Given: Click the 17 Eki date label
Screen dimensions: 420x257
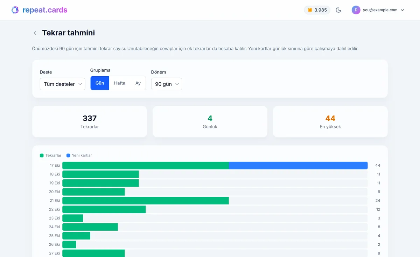Looking at the screenshot, I should pyautogui.click(x=55, y=165).
